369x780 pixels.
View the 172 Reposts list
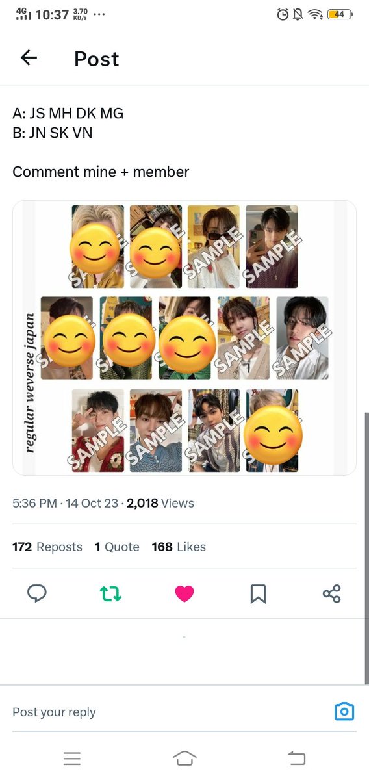[47, 547]
